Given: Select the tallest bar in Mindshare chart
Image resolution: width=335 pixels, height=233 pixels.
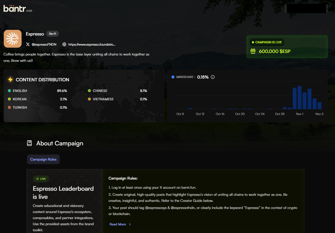Looking at the screenshot, I should (300, 98).
